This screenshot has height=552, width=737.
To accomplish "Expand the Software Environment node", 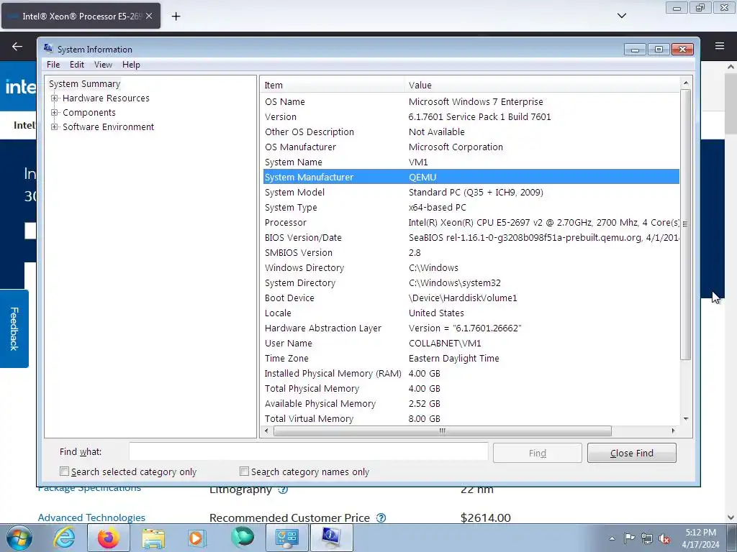I will pos(55,126).
